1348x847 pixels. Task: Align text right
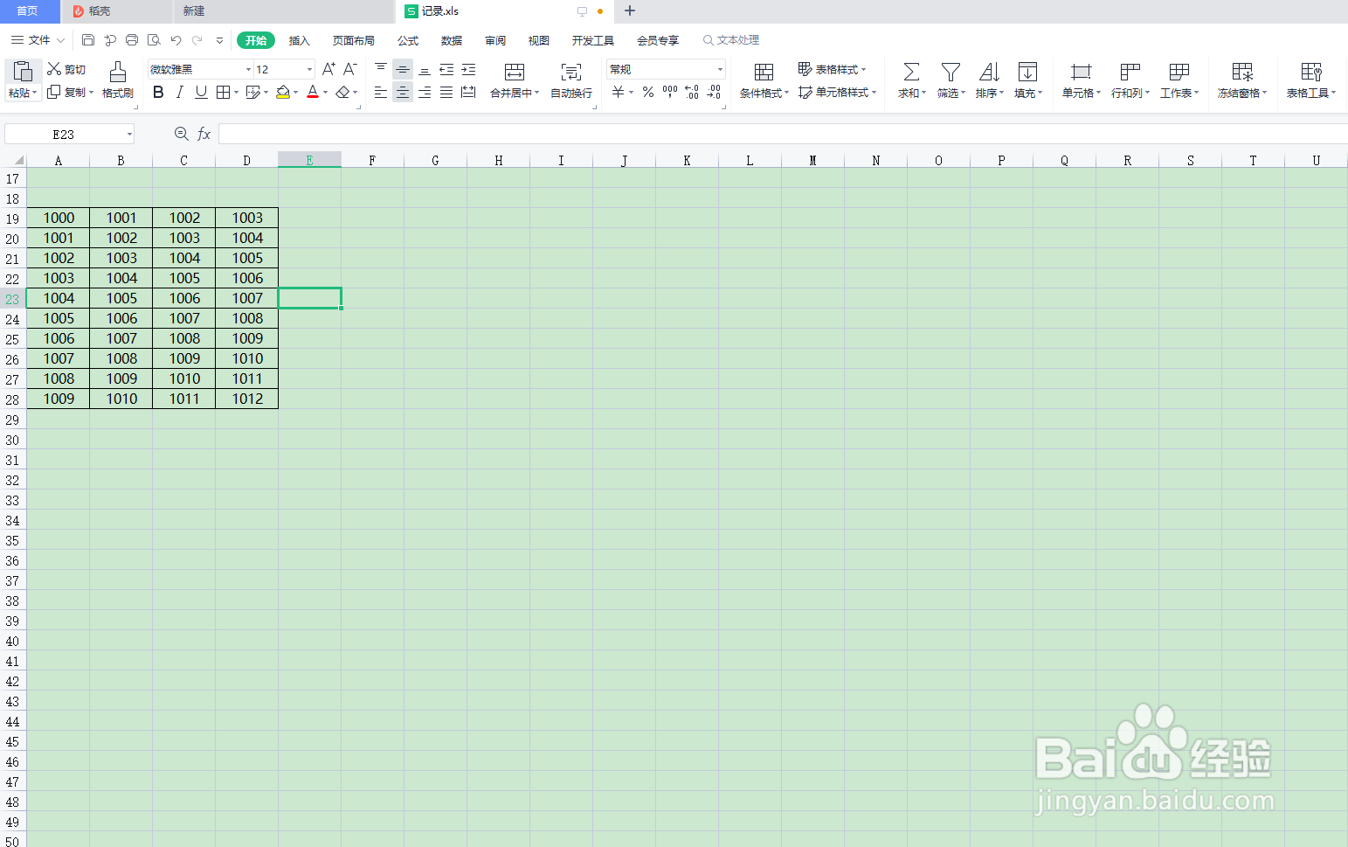coord(425,92)
